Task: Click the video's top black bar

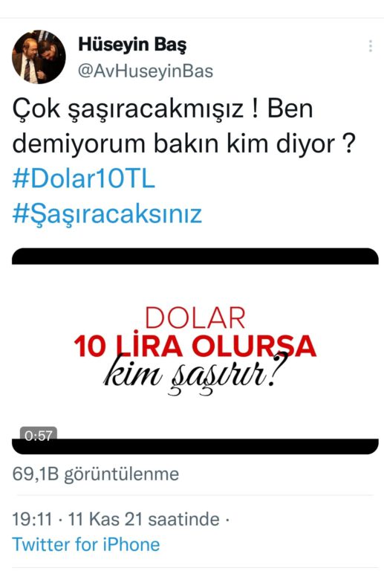Action: tap(195, 256)
